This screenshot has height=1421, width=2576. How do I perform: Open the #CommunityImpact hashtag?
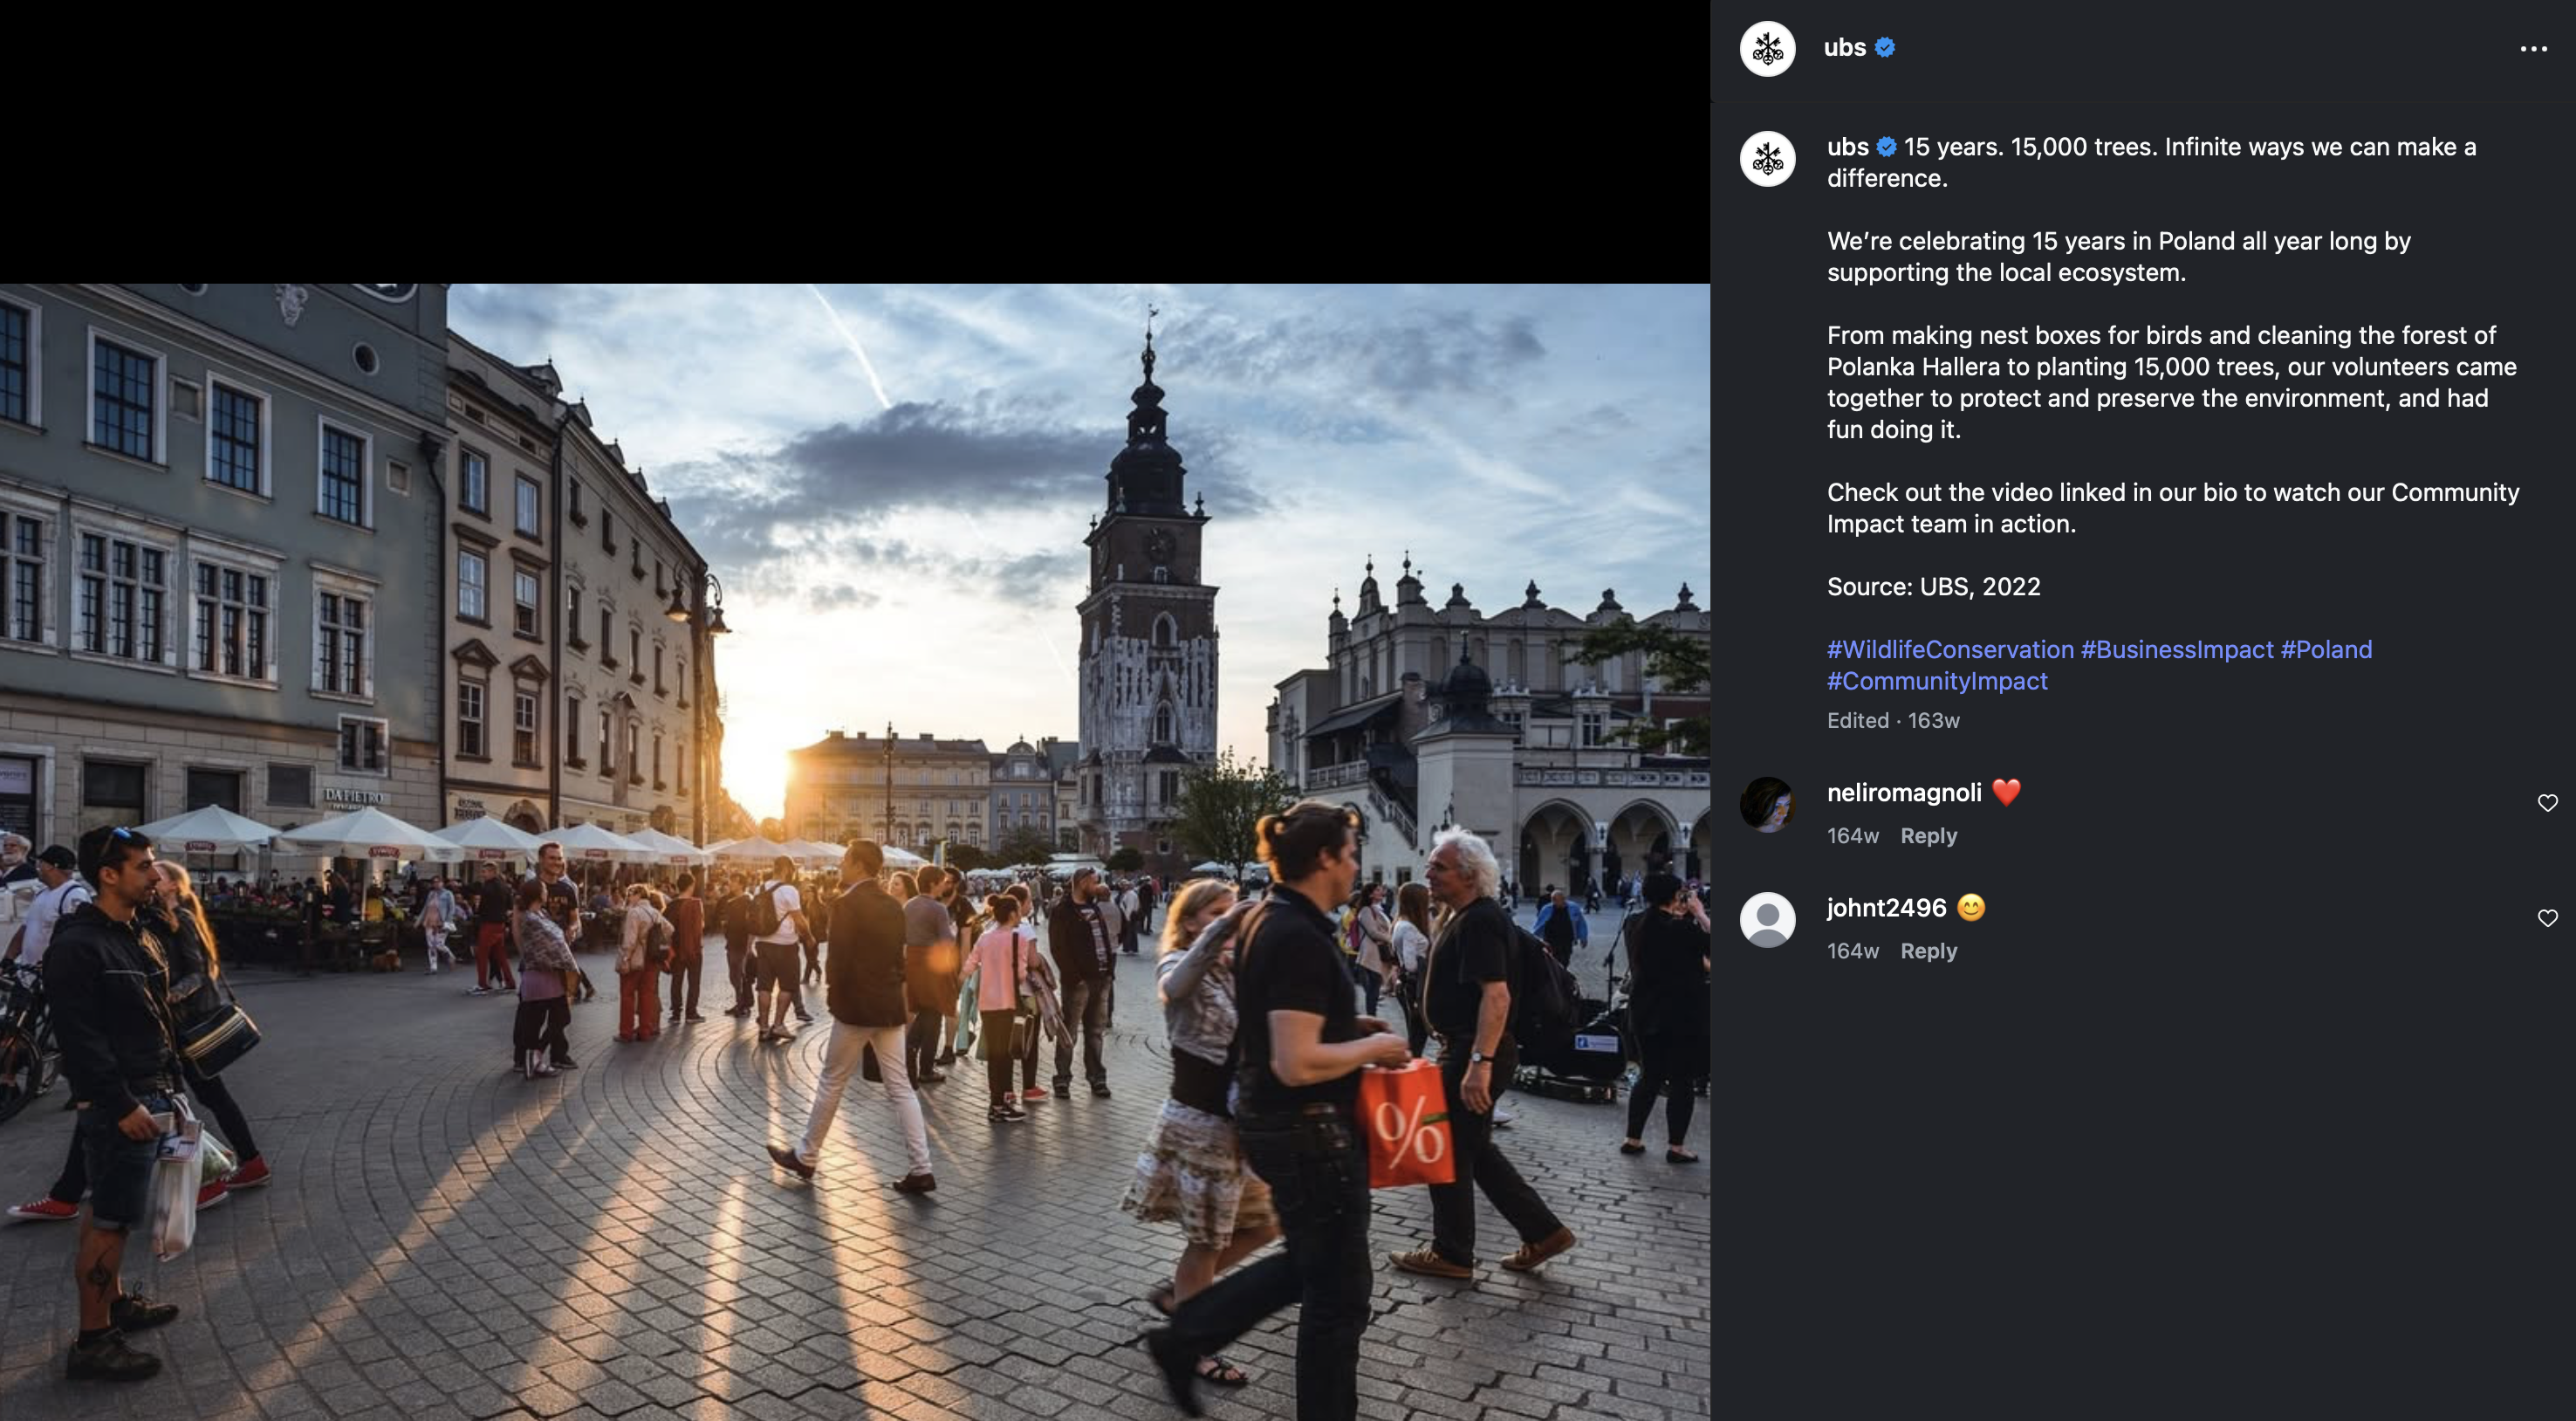click(1937, 681)
